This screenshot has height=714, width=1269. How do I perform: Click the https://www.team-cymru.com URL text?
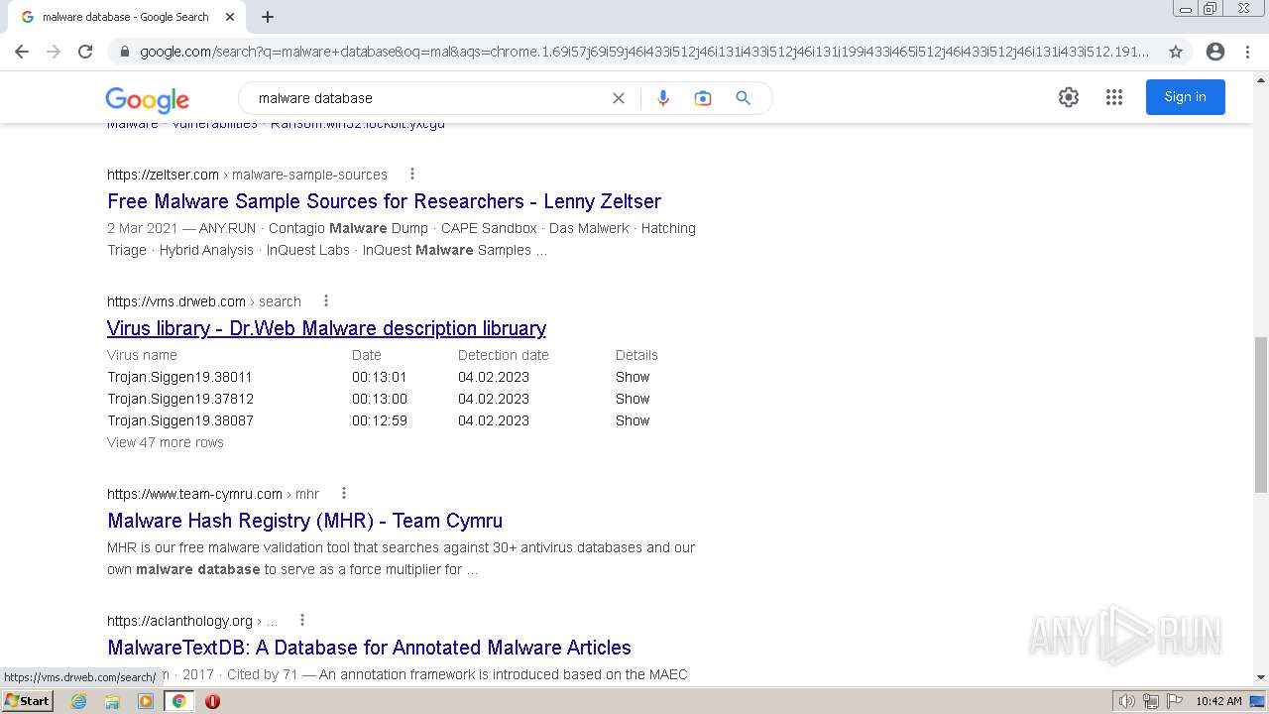click(x=194, y=494)
